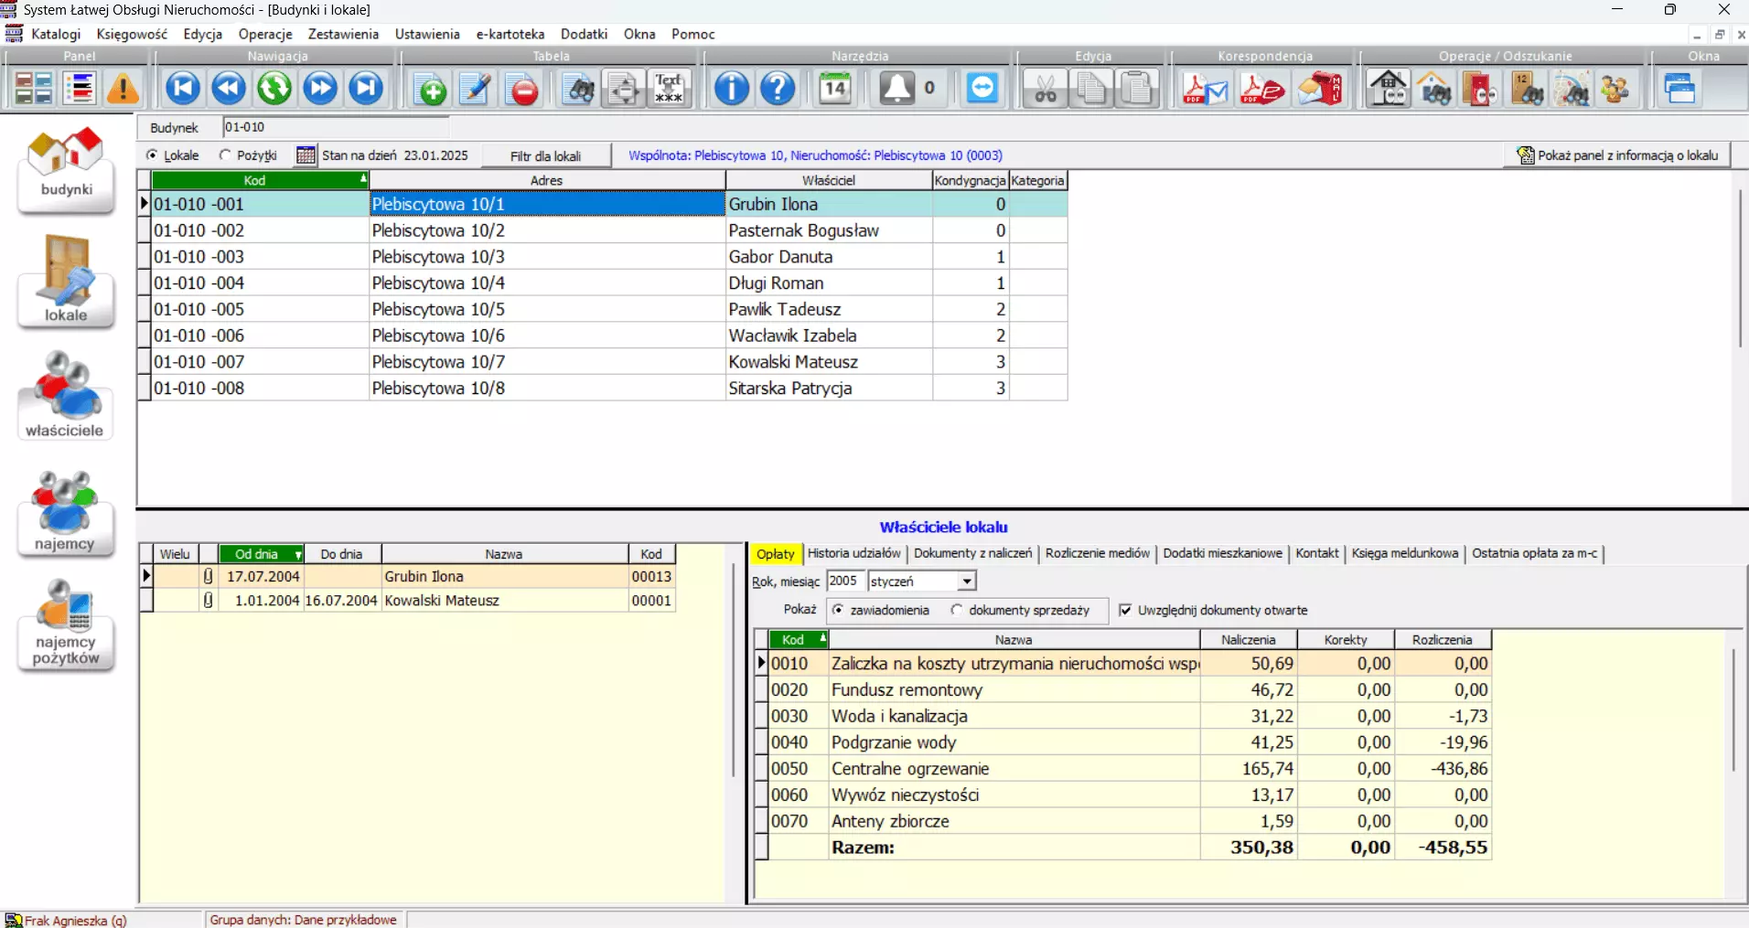Click the colored list icon in Panel group
The height and width of the screenshot is (928, 1749).
pyautogui.click(x=80, y=89)
